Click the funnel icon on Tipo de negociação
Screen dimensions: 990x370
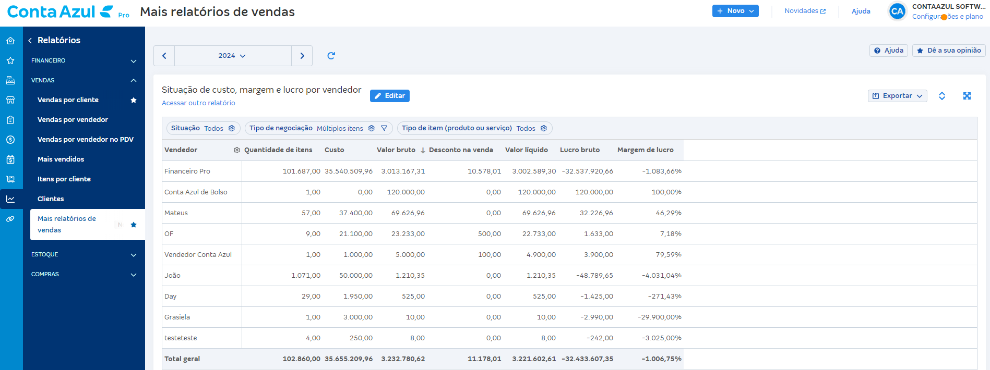tap(384, 128)
